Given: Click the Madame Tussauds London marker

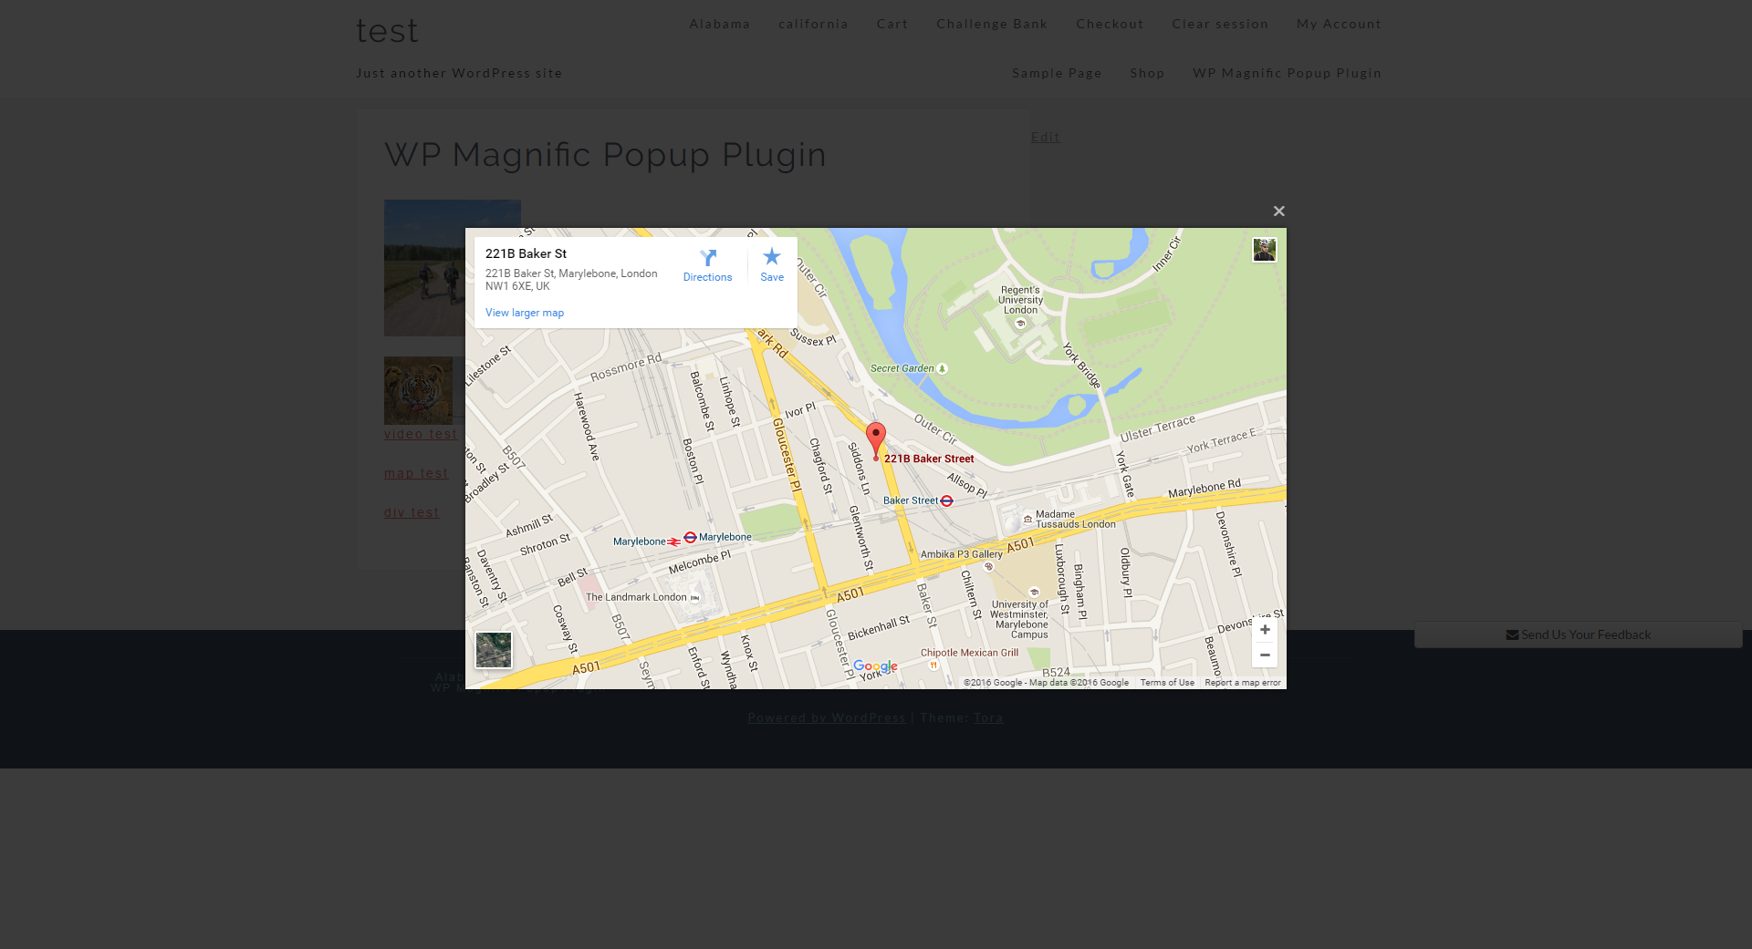Looking at the screenshot, I should click(x=1027, y=519).
